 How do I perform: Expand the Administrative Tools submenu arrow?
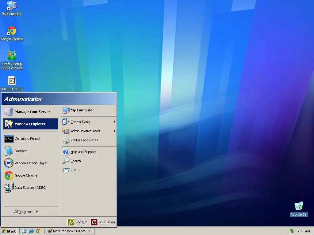tap(114, 131)
